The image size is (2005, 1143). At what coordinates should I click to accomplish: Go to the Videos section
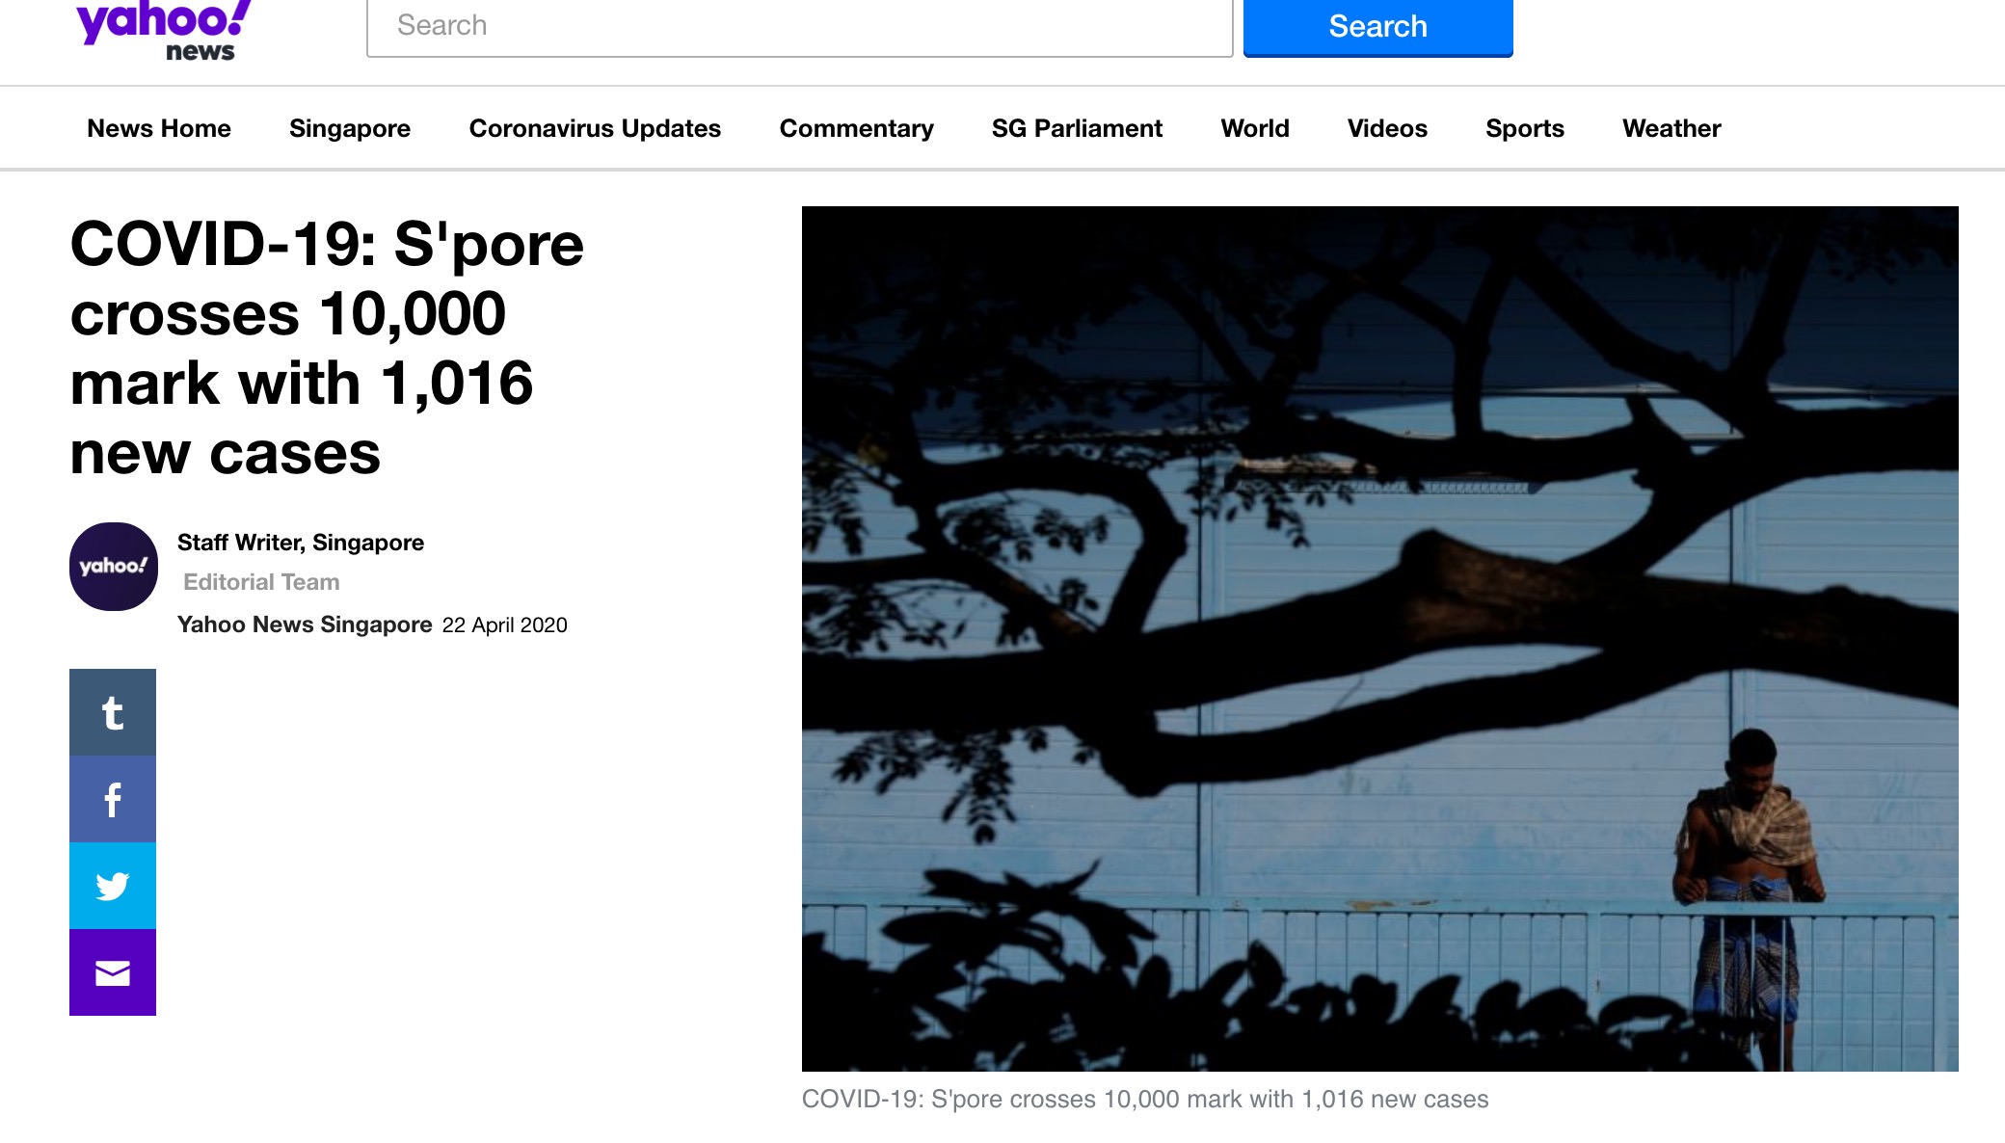click(x=1387, y=128)
